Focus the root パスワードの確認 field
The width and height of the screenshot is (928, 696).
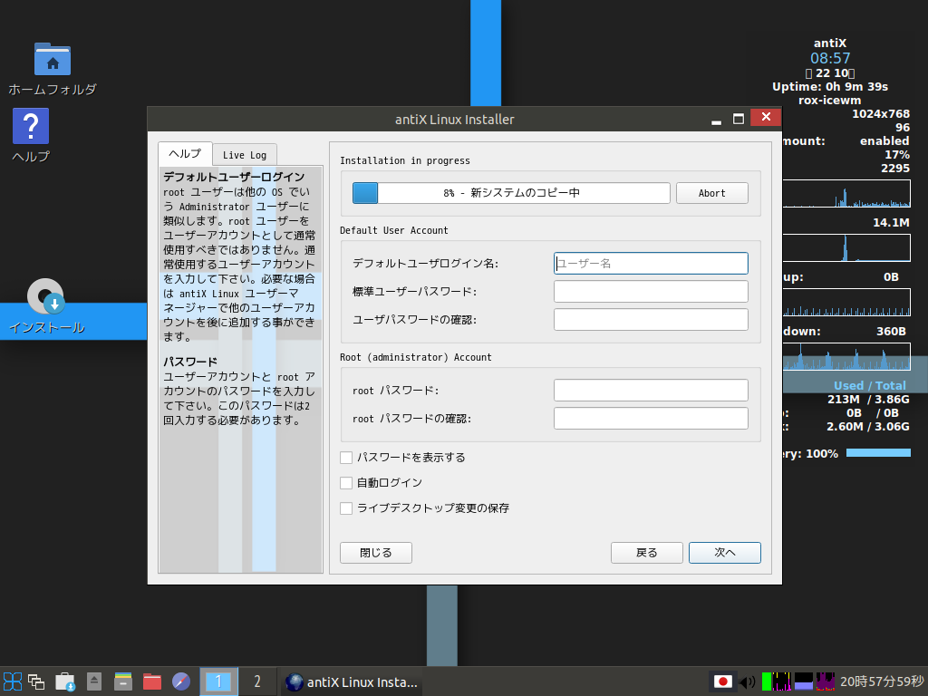click(651, 419)
